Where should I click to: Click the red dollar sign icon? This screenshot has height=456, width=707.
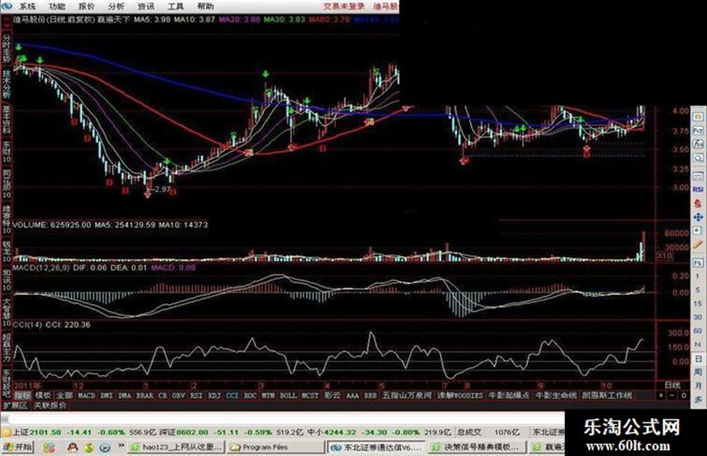click(x=698, y=203)
